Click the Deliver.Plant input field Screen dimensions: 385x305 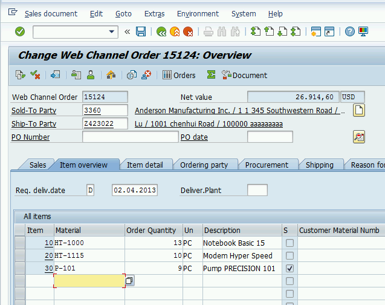[257, 190]
